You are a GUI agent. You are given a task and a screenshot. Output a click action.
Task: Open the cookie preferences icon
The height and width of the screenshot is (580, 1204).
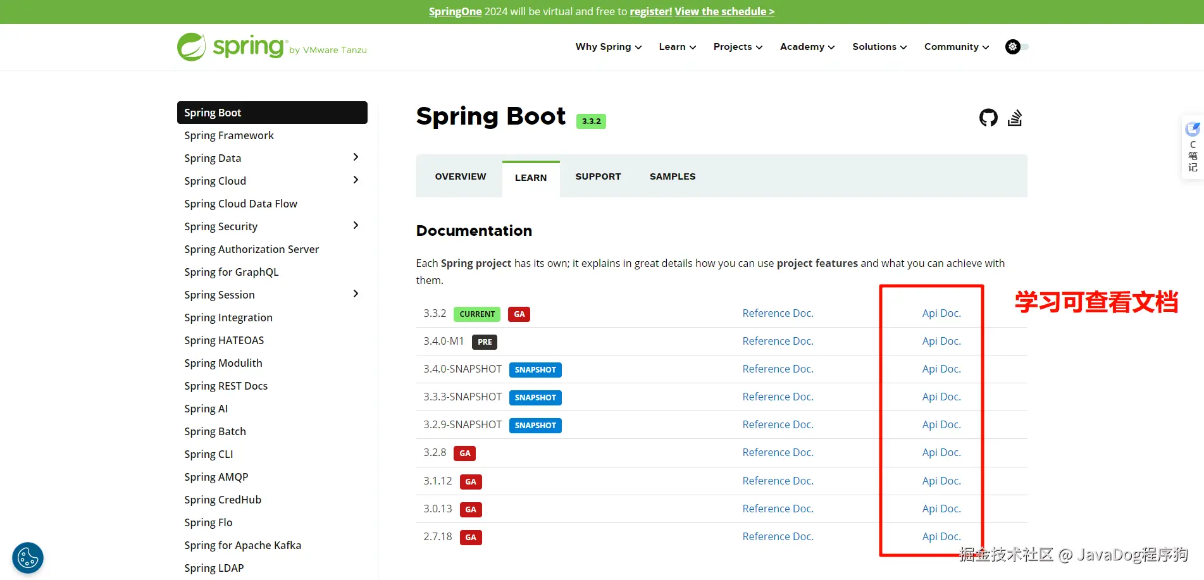[28, 558]
